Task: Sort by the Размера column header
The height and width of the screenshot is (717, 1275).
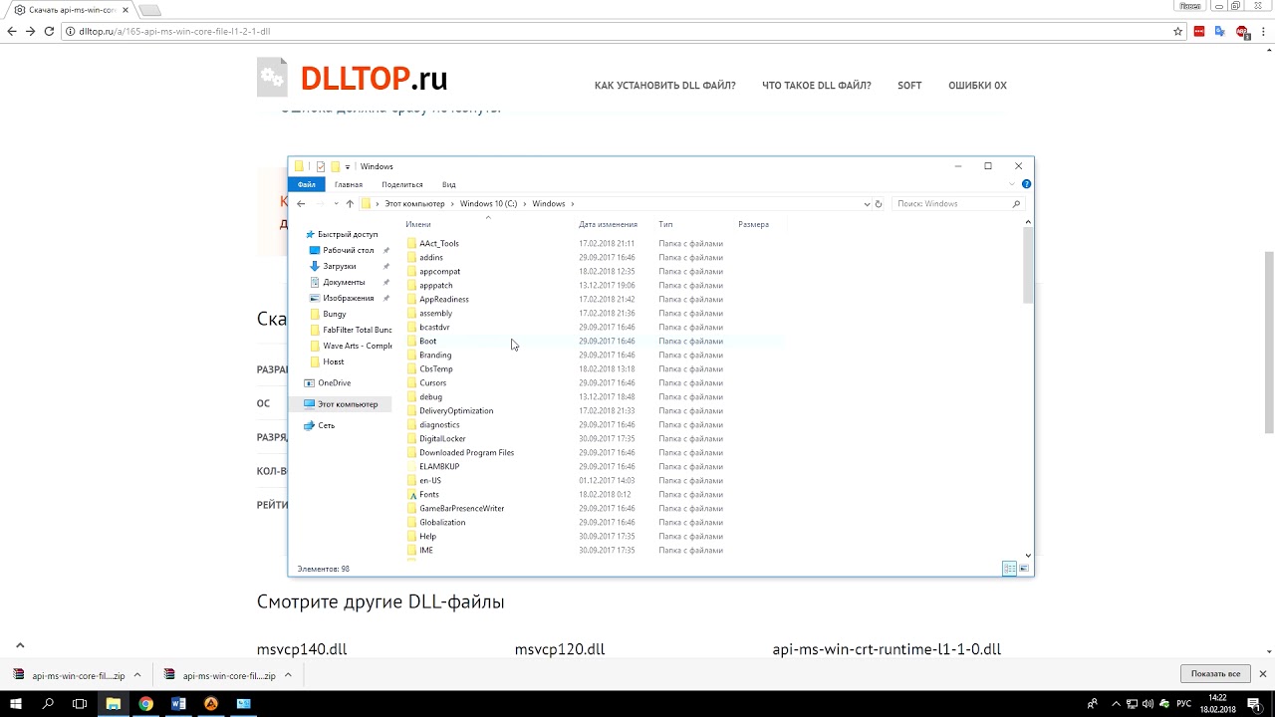Action: click(x=753, y=224)
